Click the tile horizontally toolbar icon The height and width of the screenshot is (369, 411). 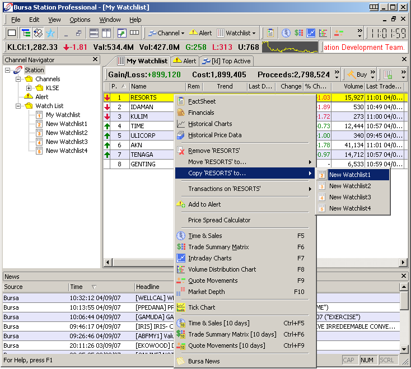pyautogui.click(x=94, y=33)
